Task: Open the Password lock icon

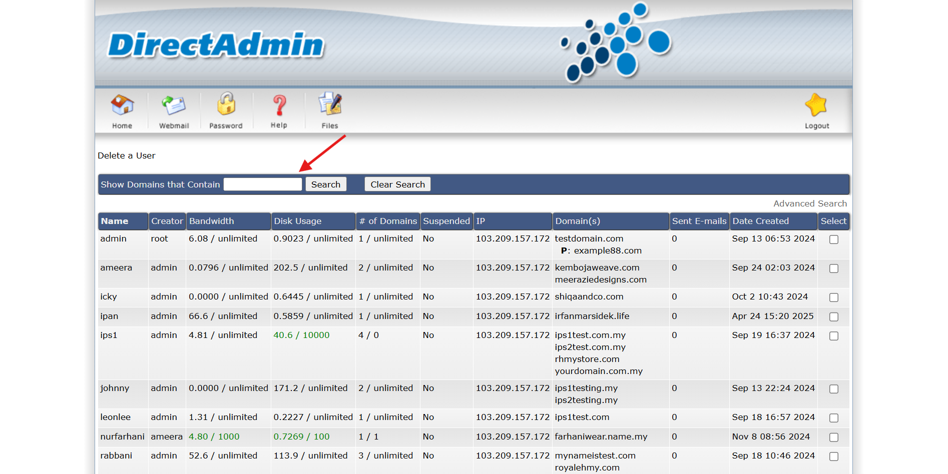Action: point(226,111)
